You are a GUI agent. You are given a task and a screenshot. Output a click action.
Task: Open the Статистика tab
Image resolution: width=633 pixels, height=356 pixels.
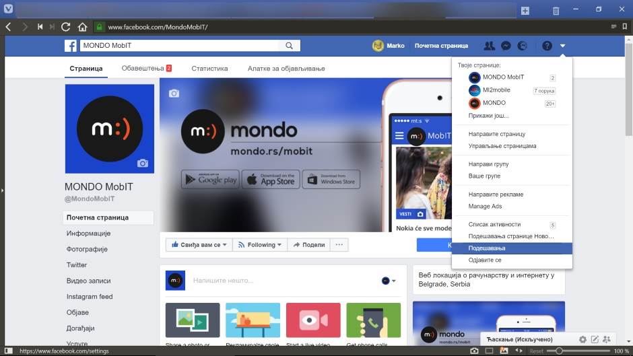click(209, 68)
